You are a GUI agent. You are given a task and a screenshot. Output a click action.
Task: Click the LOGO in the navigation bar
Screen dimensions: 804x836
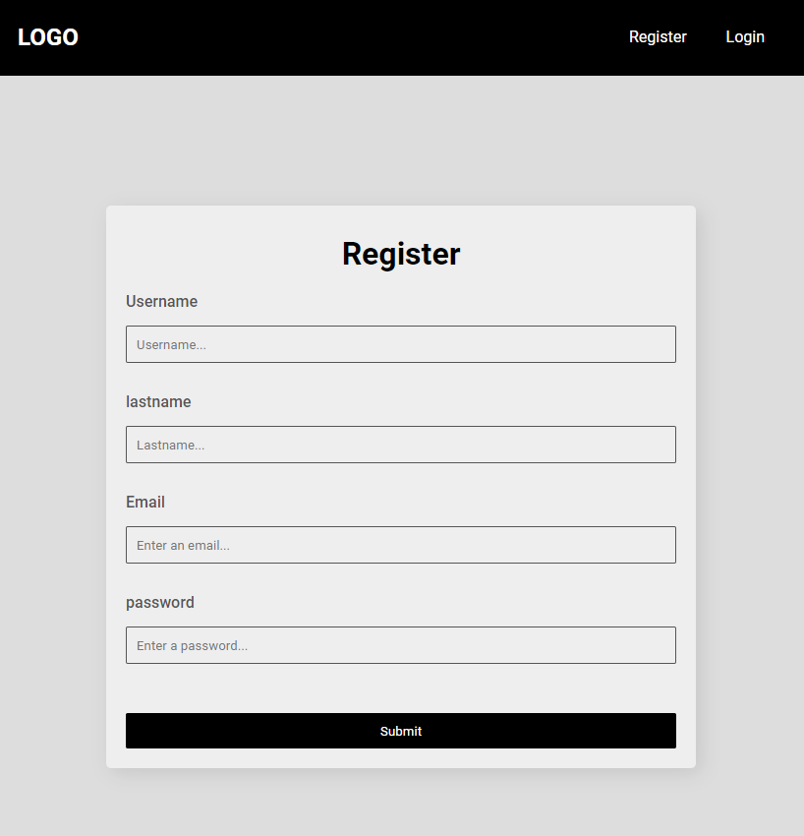click(47, 36)
